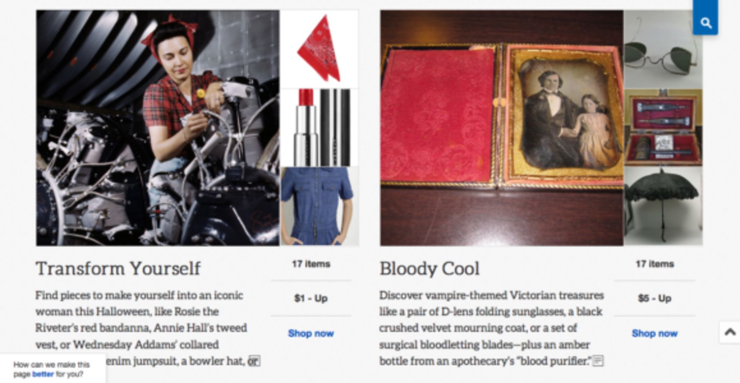
Task: Click Shop now under Transform Yourself
Action: click(311, 333)
